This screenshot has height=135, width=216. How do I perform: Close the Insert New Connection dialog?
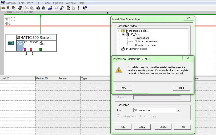click(188, 18)
